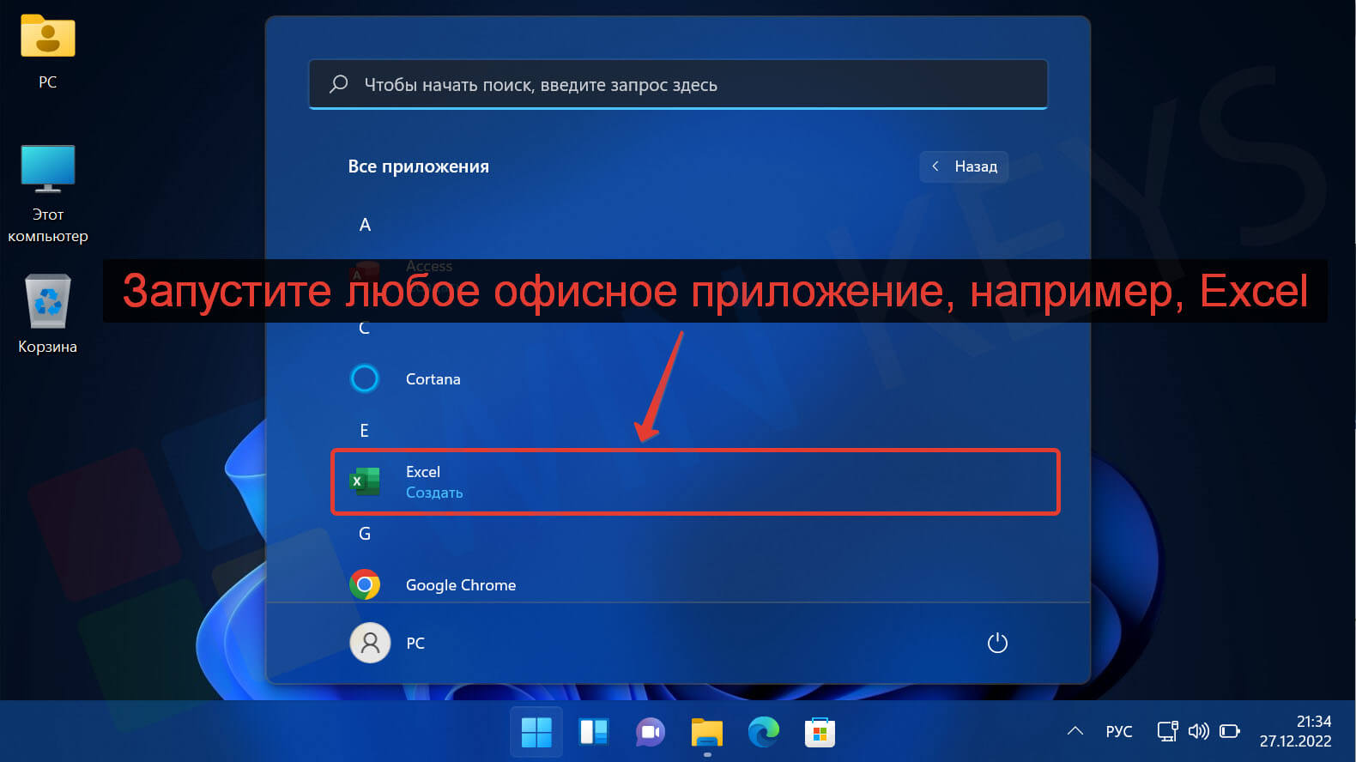Click the Windows Start button on taskbar
Viewport: 1356px width, 762px height.
(x=536, y=732)
